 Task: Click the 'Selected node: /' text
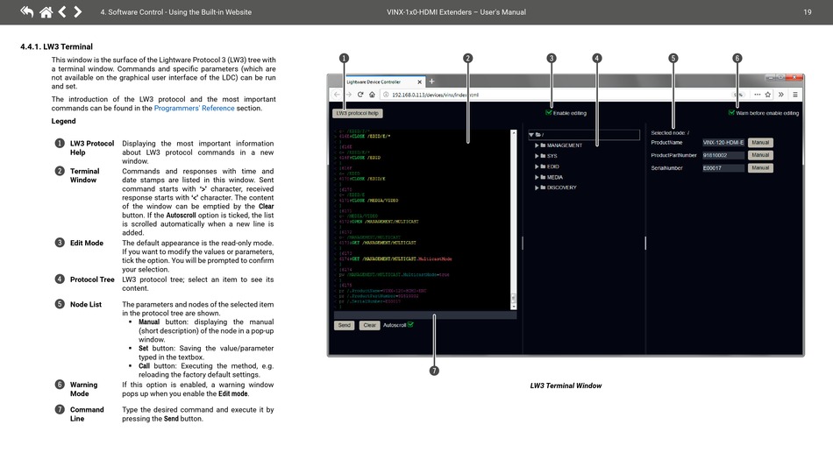click(x=670, y=132)
